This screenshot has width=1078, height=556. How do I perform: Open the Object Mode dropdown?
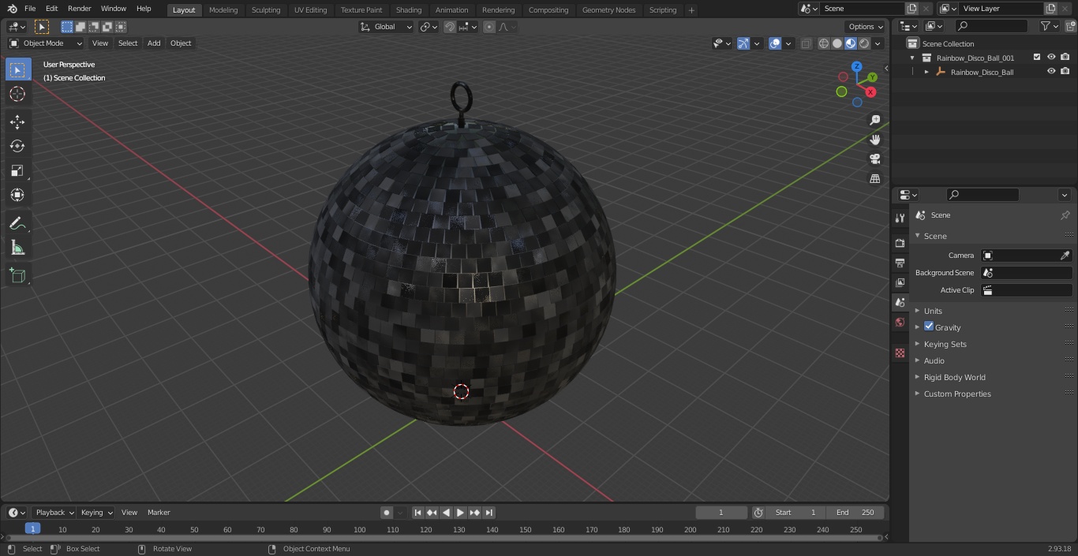click(x=46, y=43)
